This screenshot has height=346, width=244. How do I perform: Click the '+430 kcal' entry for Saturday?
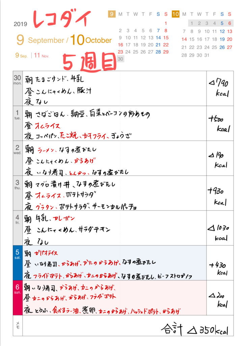pyautogui.click(x=218, y=268)
